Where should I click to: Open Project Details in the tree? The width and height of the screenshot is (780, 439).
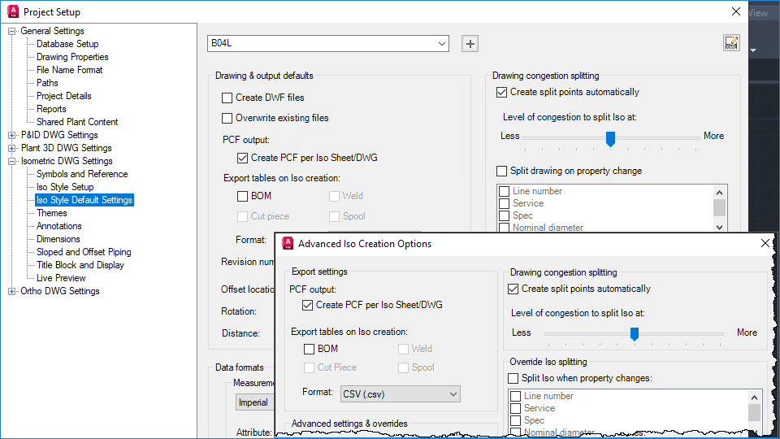pyautogui.click(x=63, y=96)
